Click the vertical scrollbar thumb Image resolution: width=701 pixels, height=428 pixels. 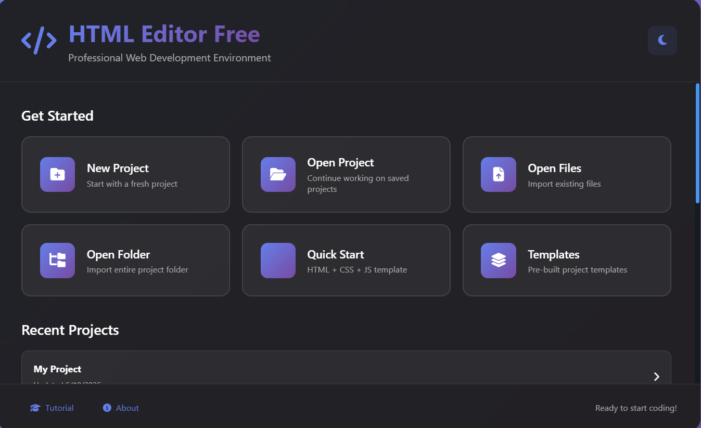(697, 143)
